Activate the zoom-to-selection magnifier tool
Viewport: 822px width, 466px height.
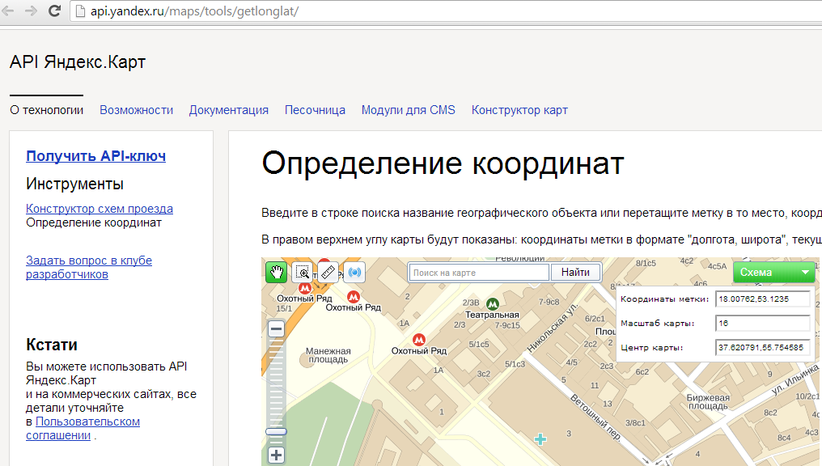point(303,272)
